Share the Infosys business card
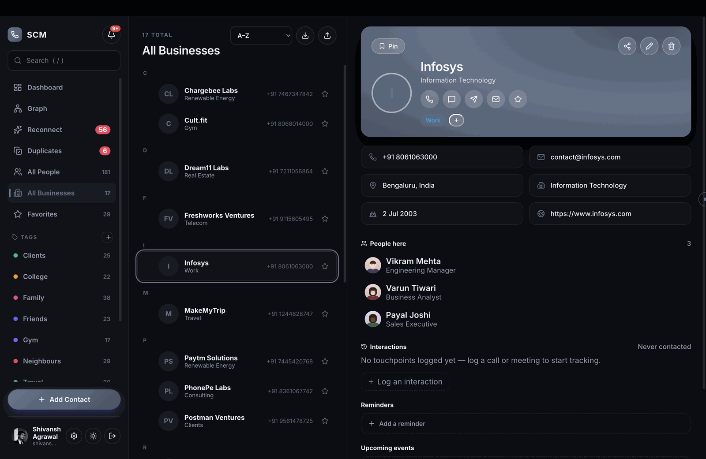Screen dimensions: 706x459 [627, 46]
